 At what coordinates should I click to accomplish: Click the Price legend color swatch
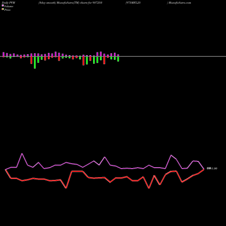tap(3, 9)
